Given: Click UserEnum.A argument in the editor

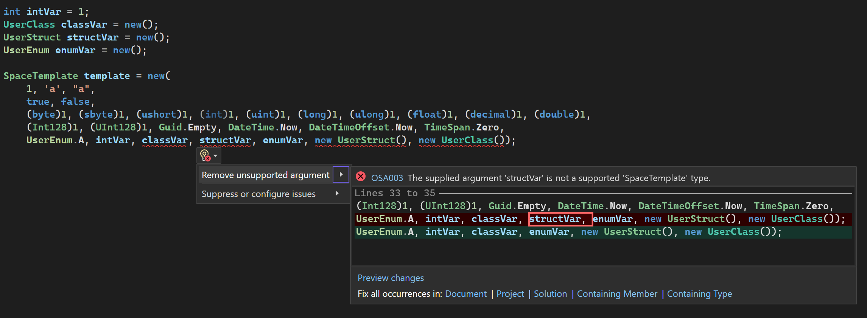Looking at the screenshot, I should click(x=55, y=140).
